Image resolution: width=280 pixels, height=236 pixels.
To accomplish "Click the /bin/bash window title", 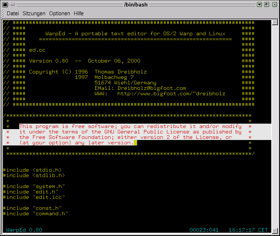I will pyautogui.click(x=136, y=5).
